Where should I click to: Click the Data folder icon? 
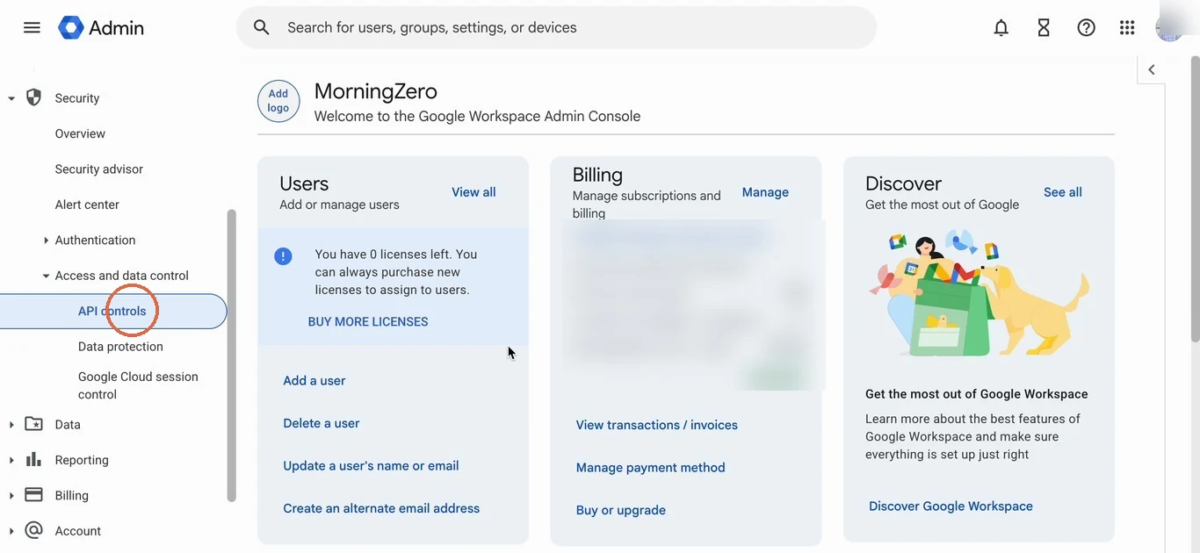click(33, 424)
